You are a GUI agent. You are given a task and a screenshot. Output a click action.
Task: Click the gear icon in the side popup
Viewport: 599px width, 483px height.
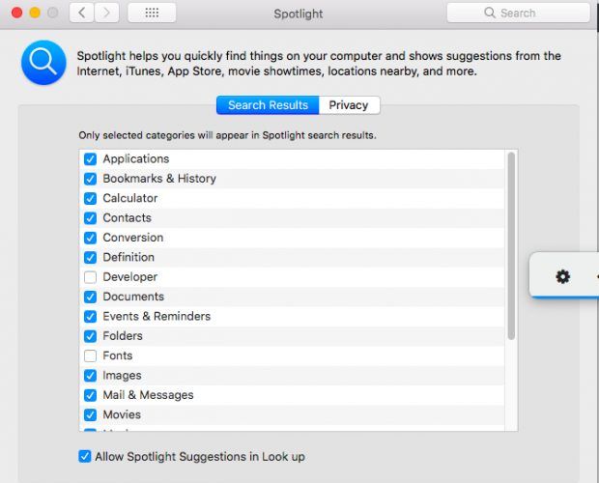[562, 276]
